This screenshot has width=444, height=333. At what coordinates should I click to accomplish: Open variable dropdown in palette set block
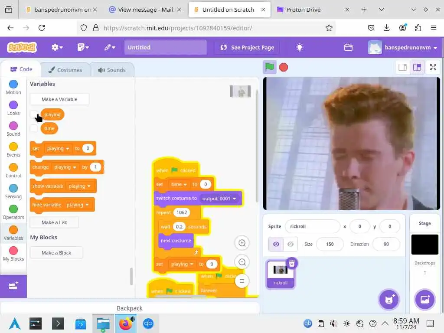58,148
